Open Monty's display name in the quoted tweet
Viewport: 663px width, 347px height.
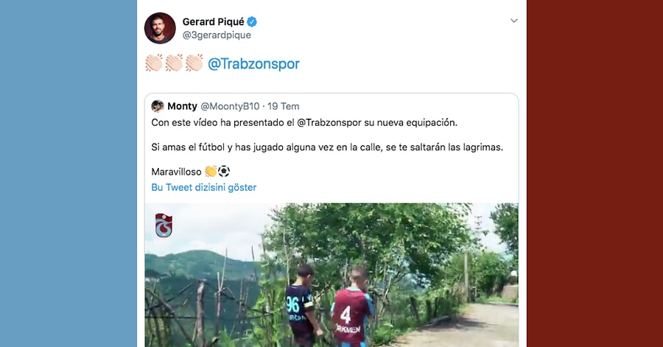point(182,106)
